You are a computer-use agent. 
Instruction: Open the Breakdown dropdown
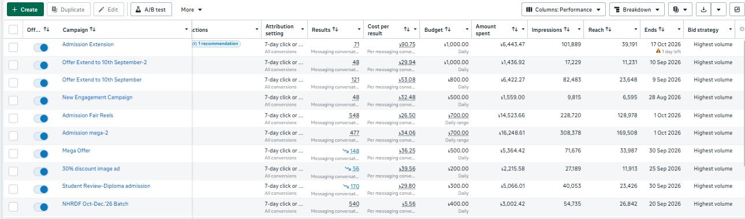(637, 9)
